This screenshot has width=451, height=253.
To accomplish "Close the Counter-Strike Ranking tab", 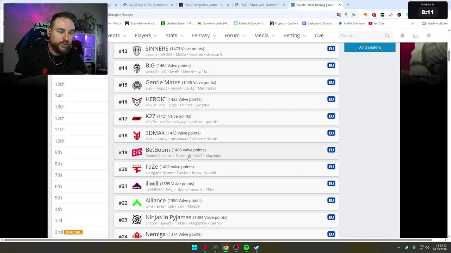I will [340, 5].
